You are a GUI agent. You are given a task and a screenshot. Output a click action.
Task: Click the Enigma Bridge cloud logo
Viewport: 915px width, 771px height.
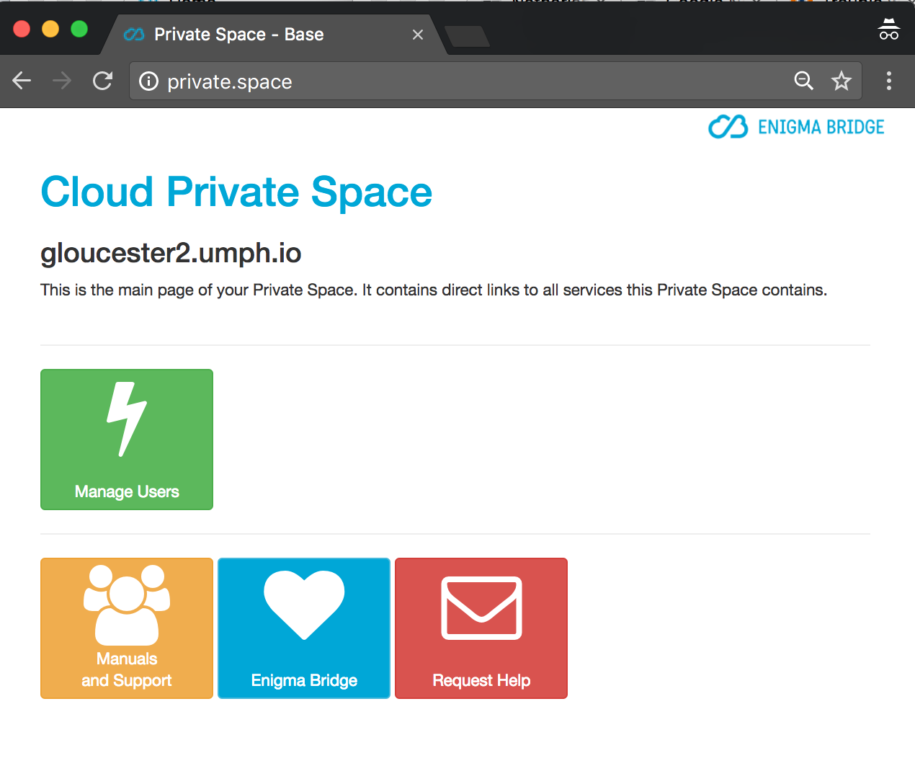[x=729, y=127]
